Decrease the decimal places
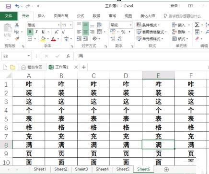The width and height of the screenshot is (209, 174). (119, 39)
